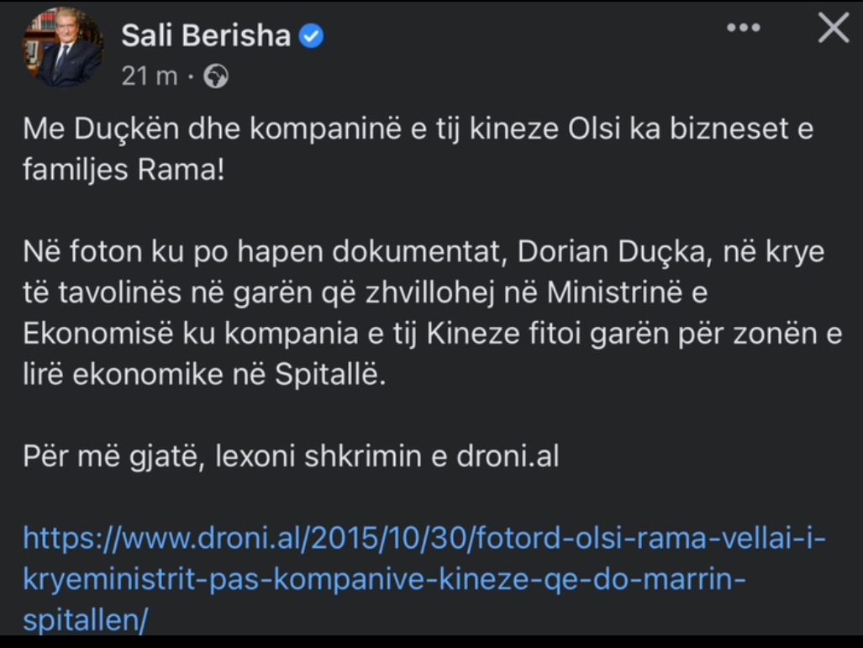Open the Sali Berisha profile name
Screen dimensions: 863x648
pos(206,36)
